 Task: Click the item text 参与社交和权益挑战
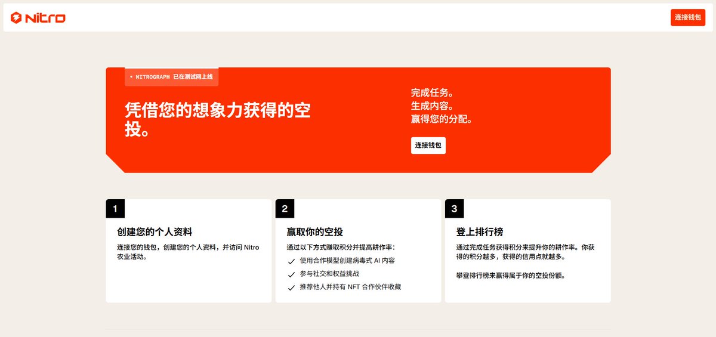click(329, 274)
